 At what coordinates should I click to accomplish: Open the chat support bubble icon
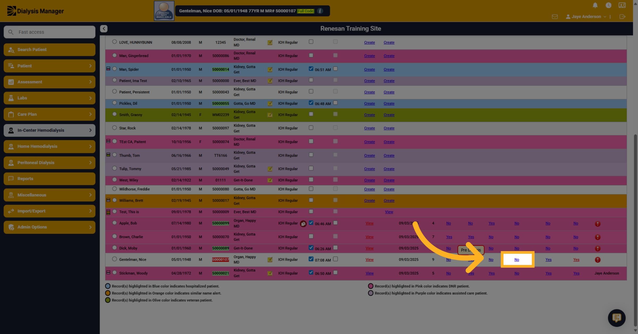(x=617, y=318)
